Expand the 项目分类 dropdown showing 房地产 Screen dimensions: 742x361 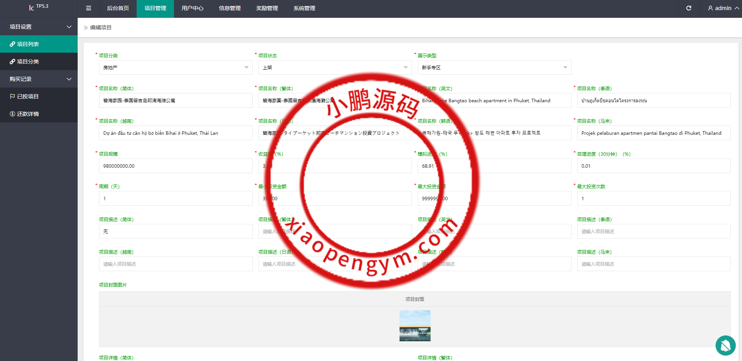(176, 67)
